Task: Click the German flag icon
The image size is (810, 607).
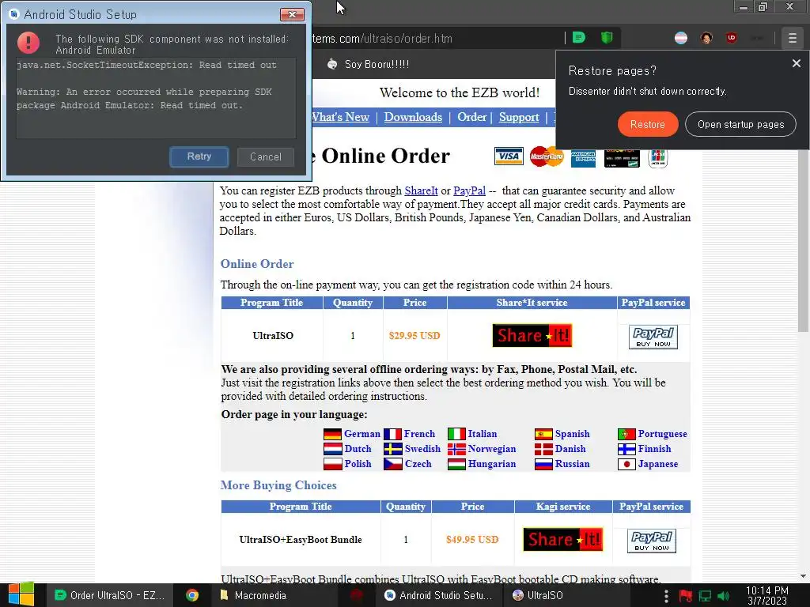Action: click(x=332, y=434)
